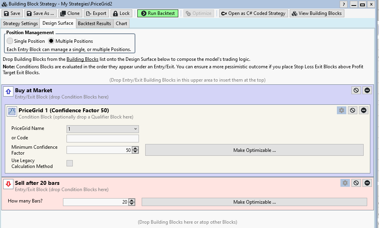Choose Multiple Positions radio option

pos(51,41)
